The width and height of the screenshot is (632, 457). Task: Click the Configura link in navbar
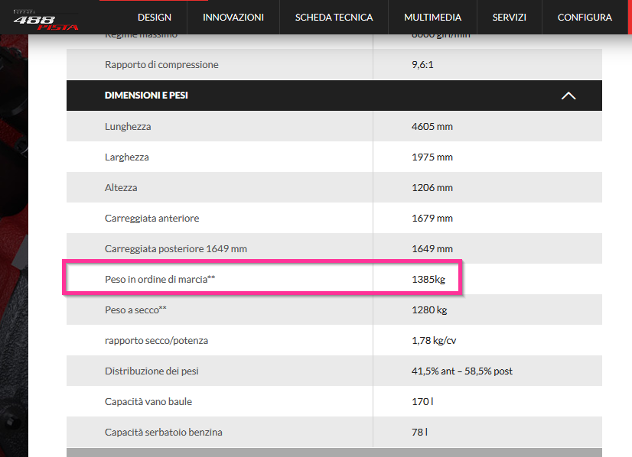(585, 17)
